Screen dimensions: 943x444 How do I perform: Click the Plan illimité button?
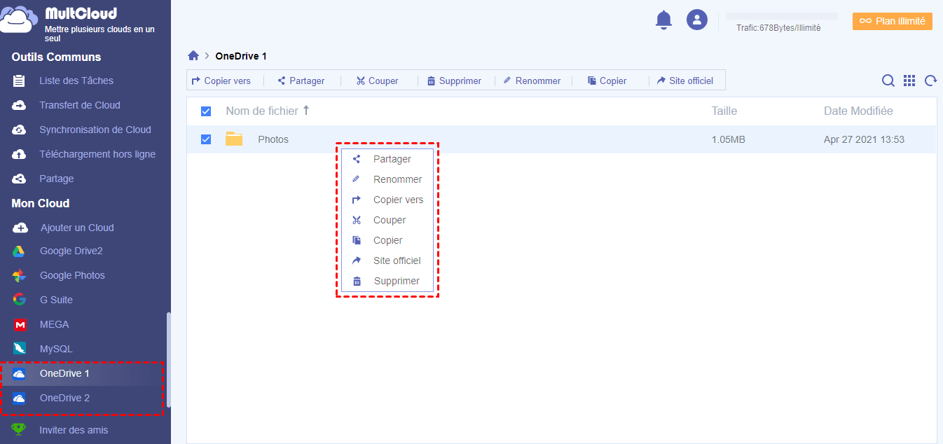pos(893,21)
